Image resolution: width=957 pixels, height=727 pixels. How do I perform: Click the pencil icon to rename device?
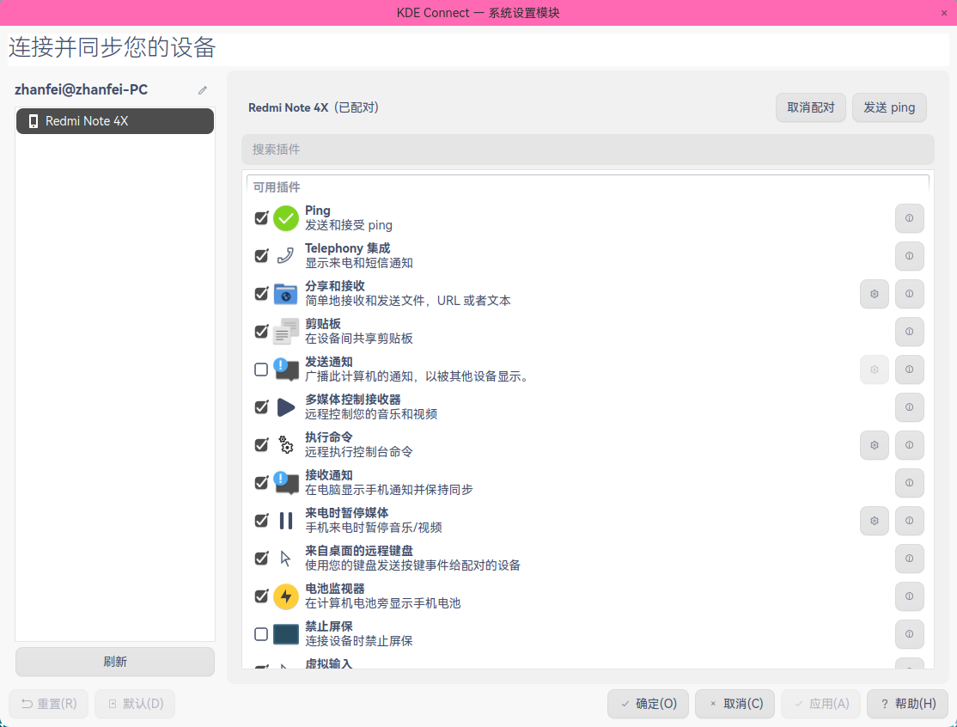click(x=203, y=89)
